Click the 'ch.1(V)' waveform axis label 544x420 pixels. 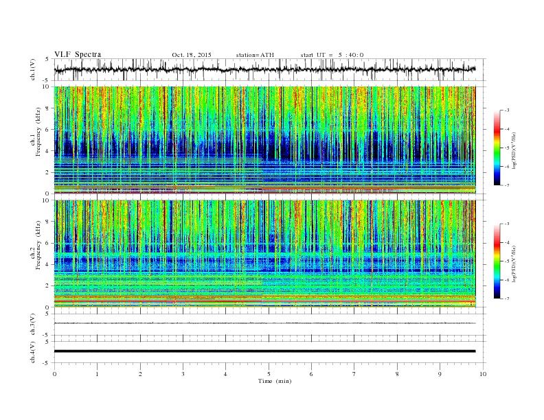coord(33,70)
